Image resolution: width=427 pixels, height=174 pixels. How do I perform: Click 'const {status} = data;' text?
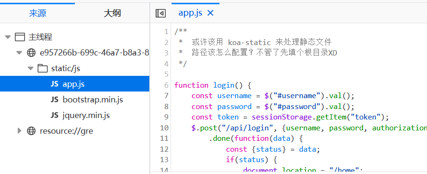[x=273, y=149]
